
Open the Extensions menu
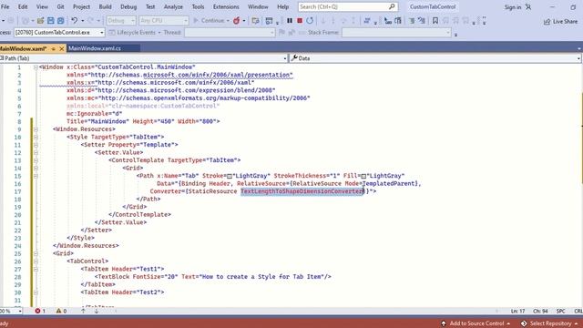click(226, 6)
